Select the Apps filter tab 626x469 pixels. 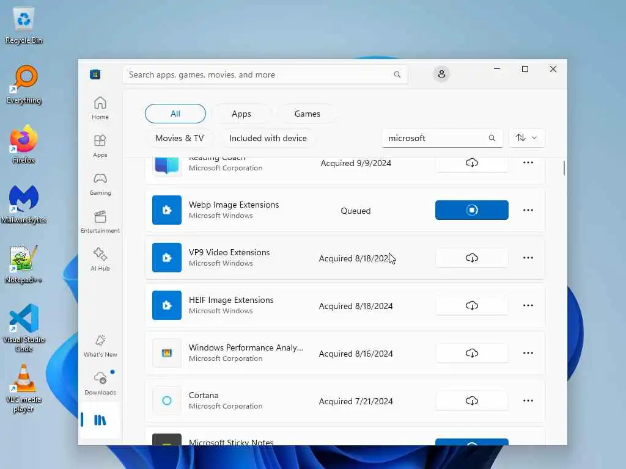(241, 114)
